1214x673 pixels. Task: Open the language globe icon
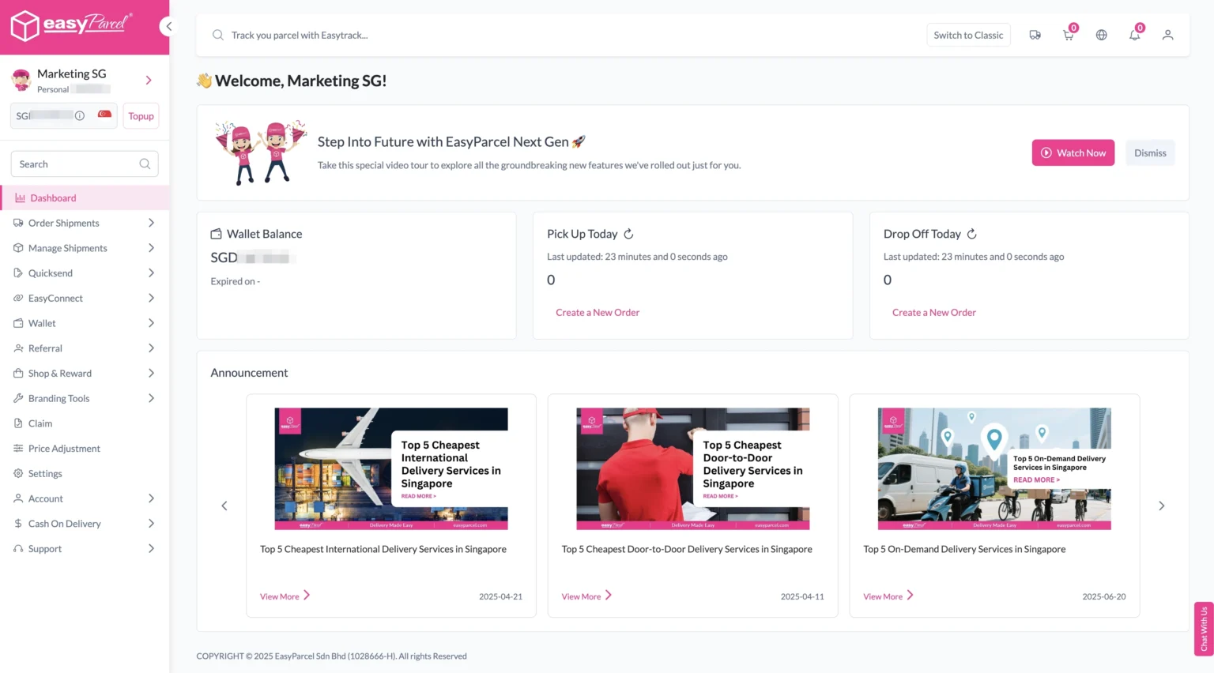click(x=1101, y=36)
